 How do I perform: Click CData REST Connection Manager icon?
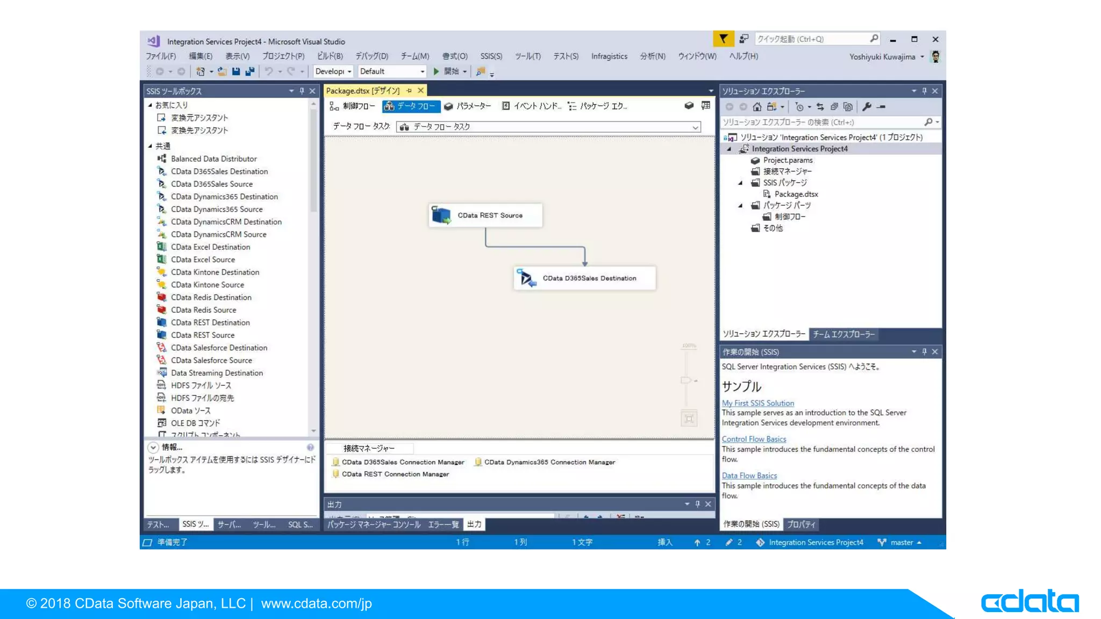336,474
